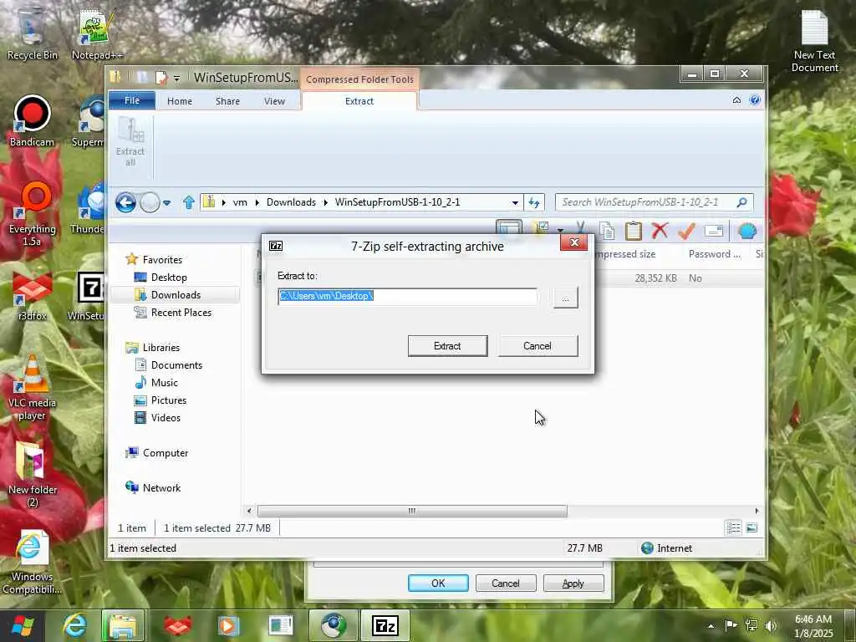Select Favorites in the navigation pane

pyautogui.click(x=162, y=260)
